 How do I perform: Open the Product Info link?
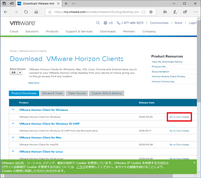[159, 67]
